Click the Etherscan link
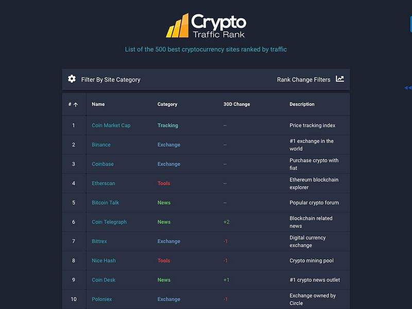The height and width of the screenshot is (309, 412). pyautogui.click(x=102, y=183)
